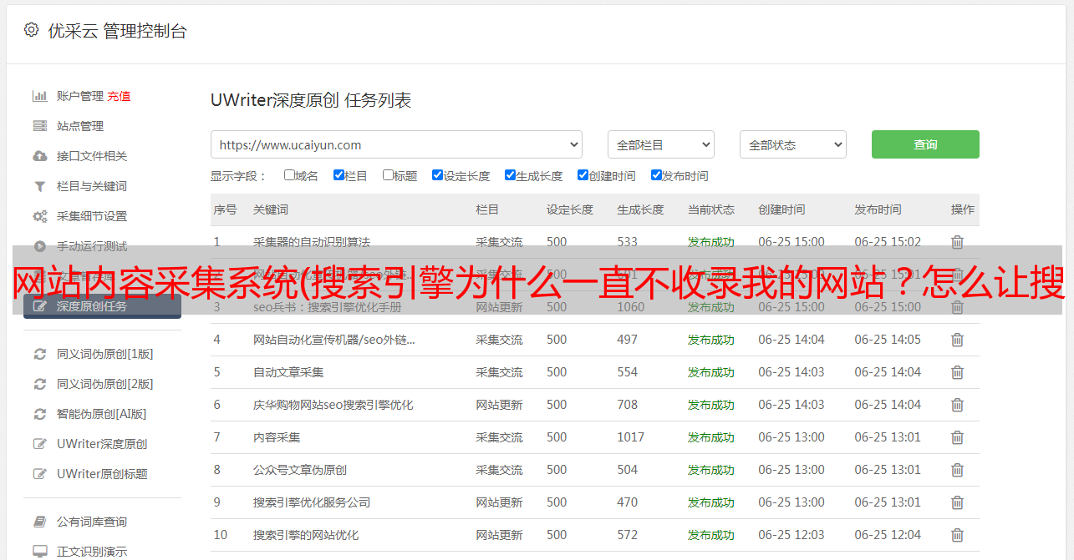The image size is (1074, 560).
Task: Click the server icon for 站点管理
Action: click(x=39, y=126)
